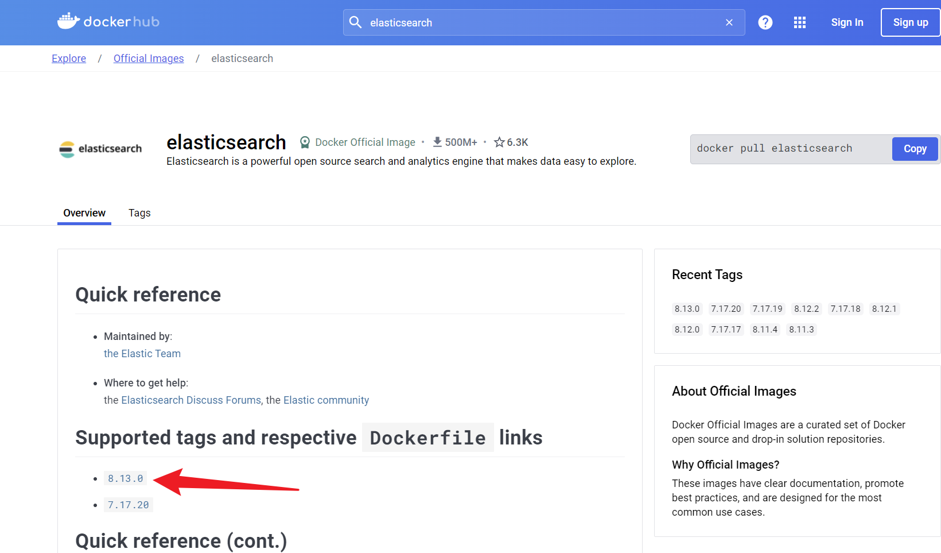Viewport: 941px width, 553px height.
Task: Click the About Official Images heading
Action: 734,391
